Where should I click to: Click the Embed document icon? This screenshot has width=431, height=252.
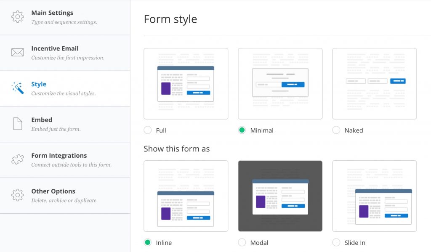tap(17, 124)
